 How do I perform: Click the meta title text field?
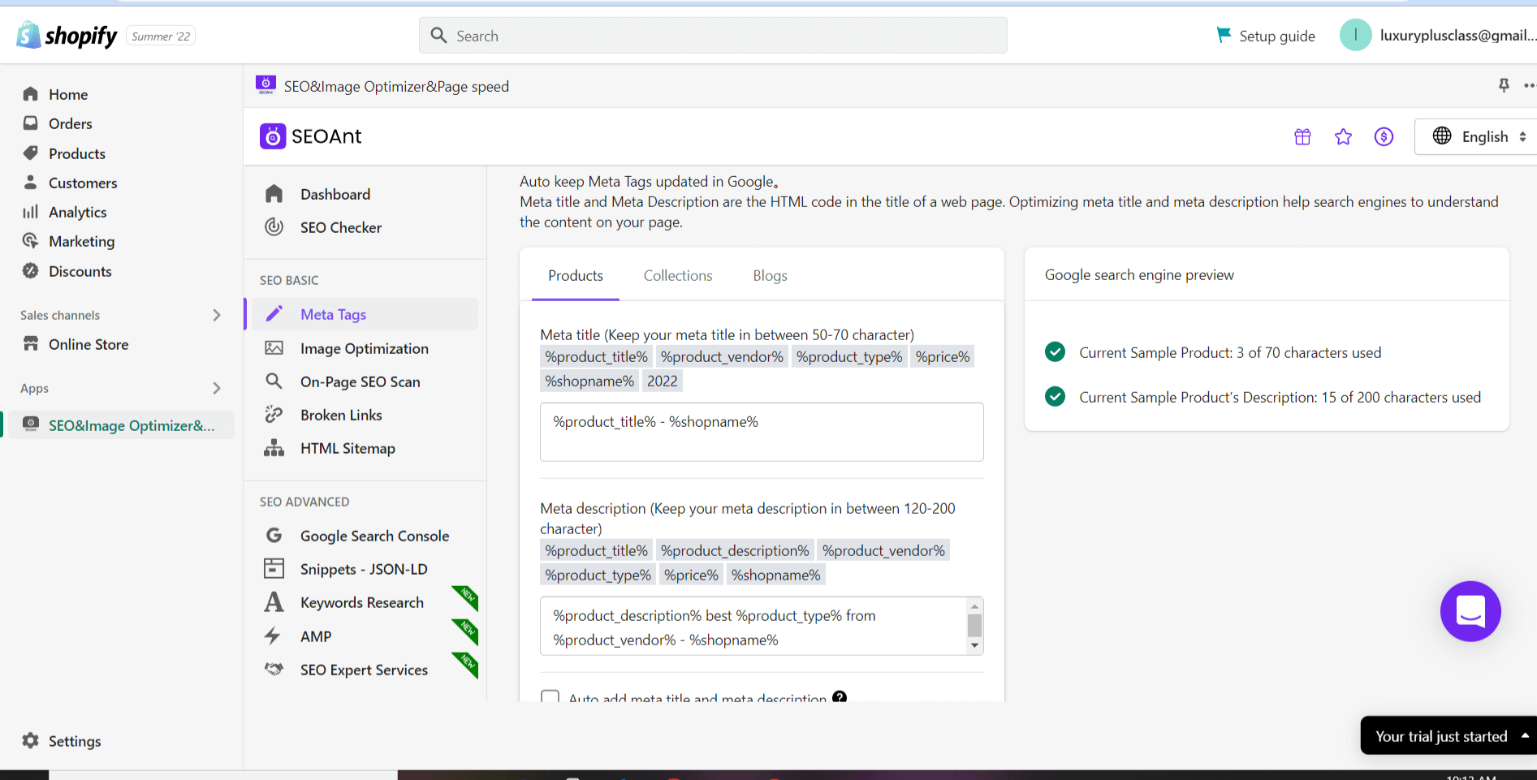pos(762,432)
